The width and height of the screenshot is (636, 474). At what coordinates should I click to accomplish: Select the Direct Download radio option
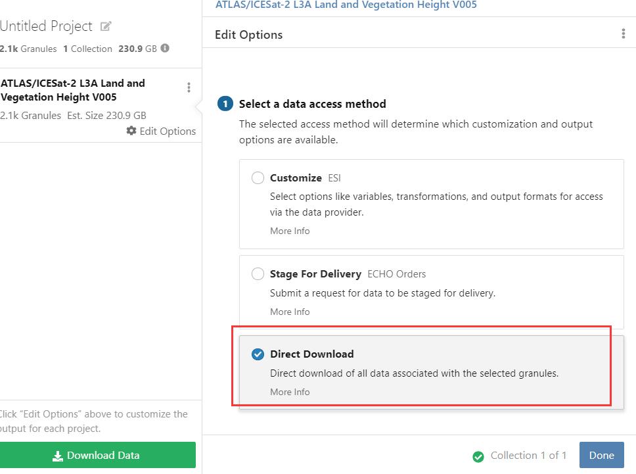(x=258, y=354)
